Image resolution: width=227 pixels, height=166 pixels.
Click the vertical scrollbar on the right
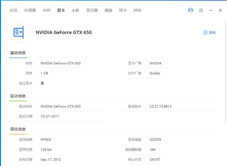click(x=226, y=72)
